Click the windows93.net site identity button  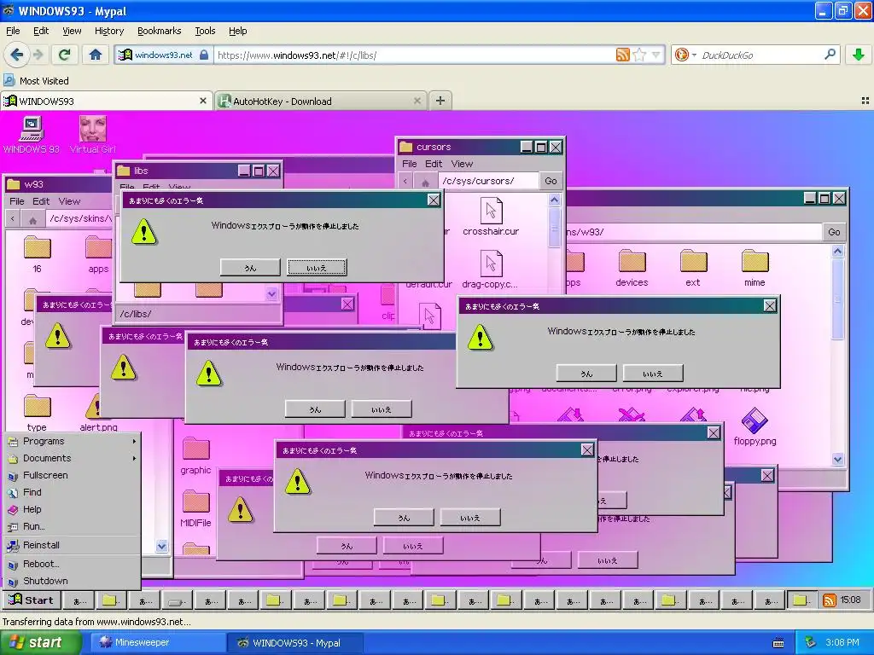(x=164, y=55)
